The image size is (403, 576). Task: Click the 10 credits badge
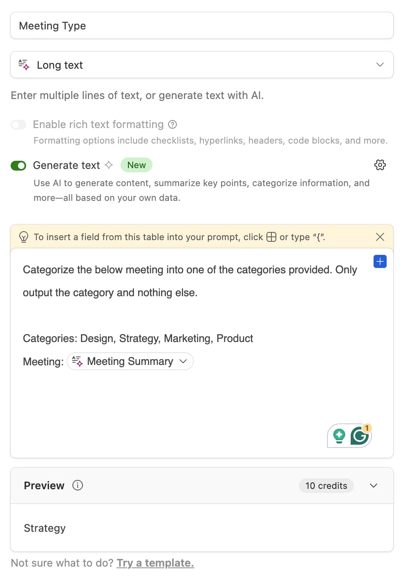click(326, 486)
